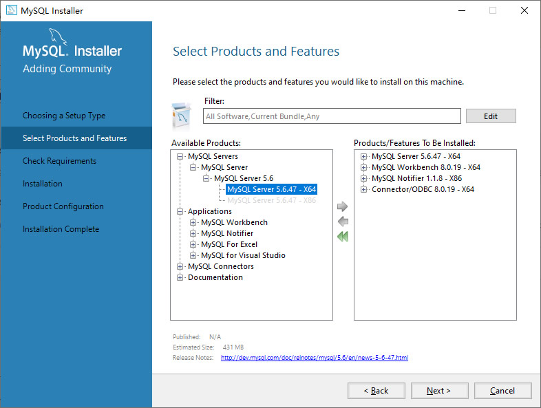Expand MySQL Notifier 1.1.8 - X86 features
541x408 pixels.
point(363,179)
